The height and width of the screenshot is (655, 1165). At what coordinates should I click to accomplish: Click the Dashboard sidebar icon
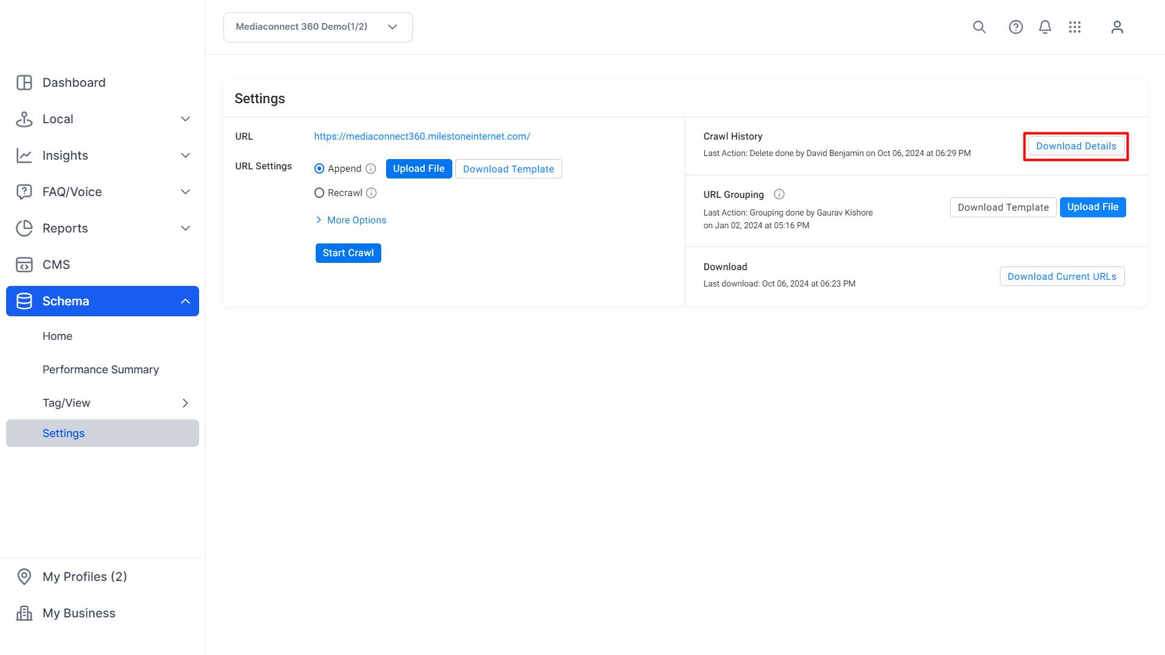coord(24,83)
